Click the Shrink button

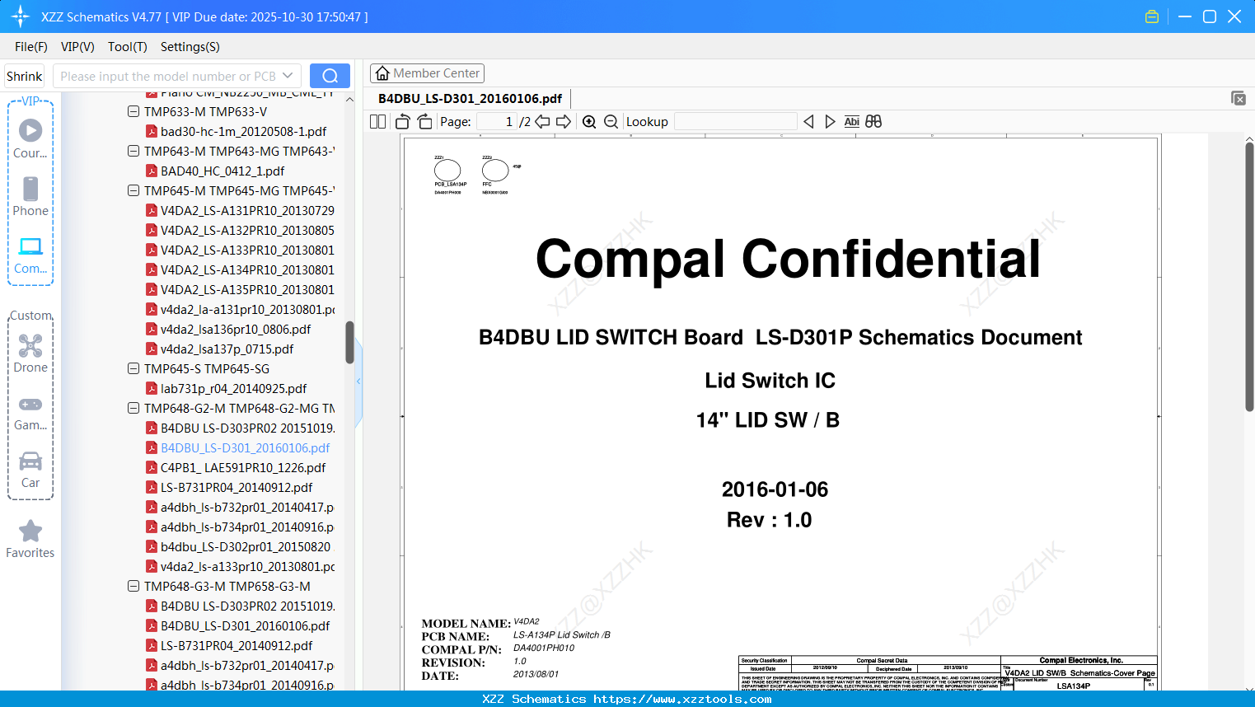click(25, 76)
